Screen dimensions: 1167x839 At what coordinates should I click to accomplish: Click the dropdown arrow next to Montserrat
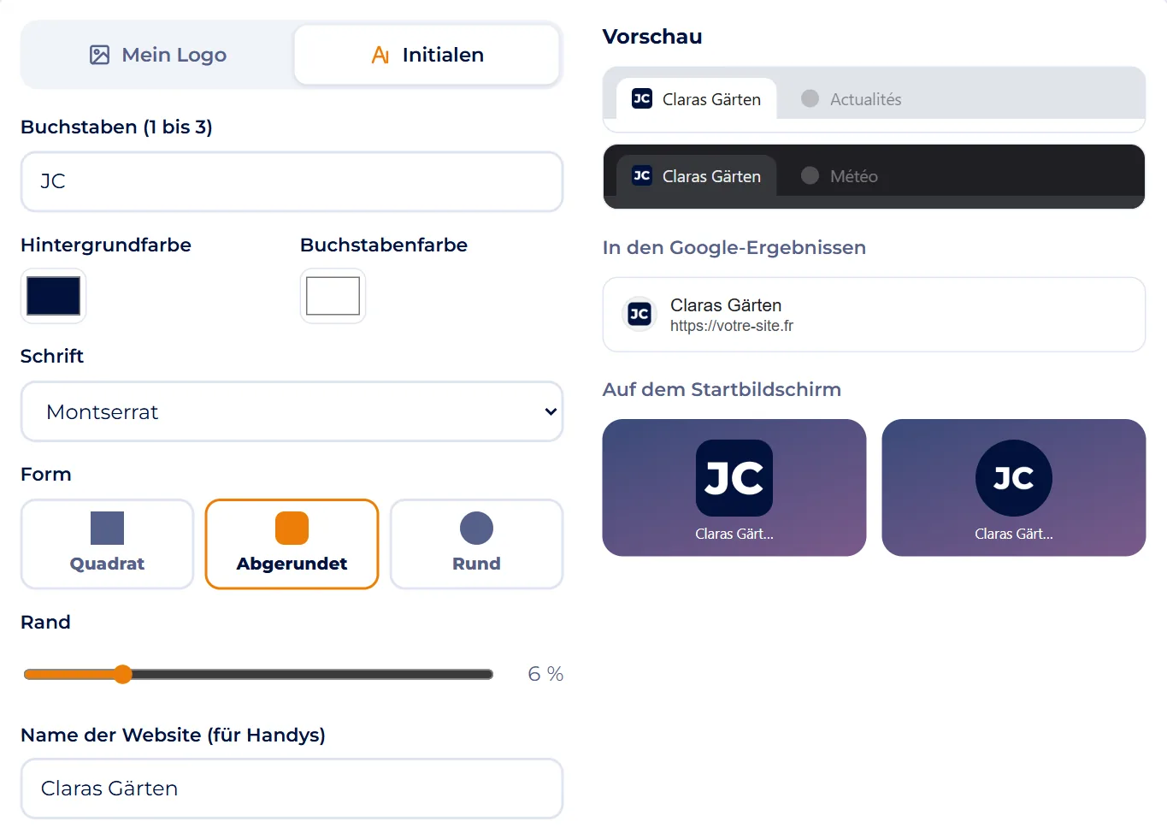point(551,411)
